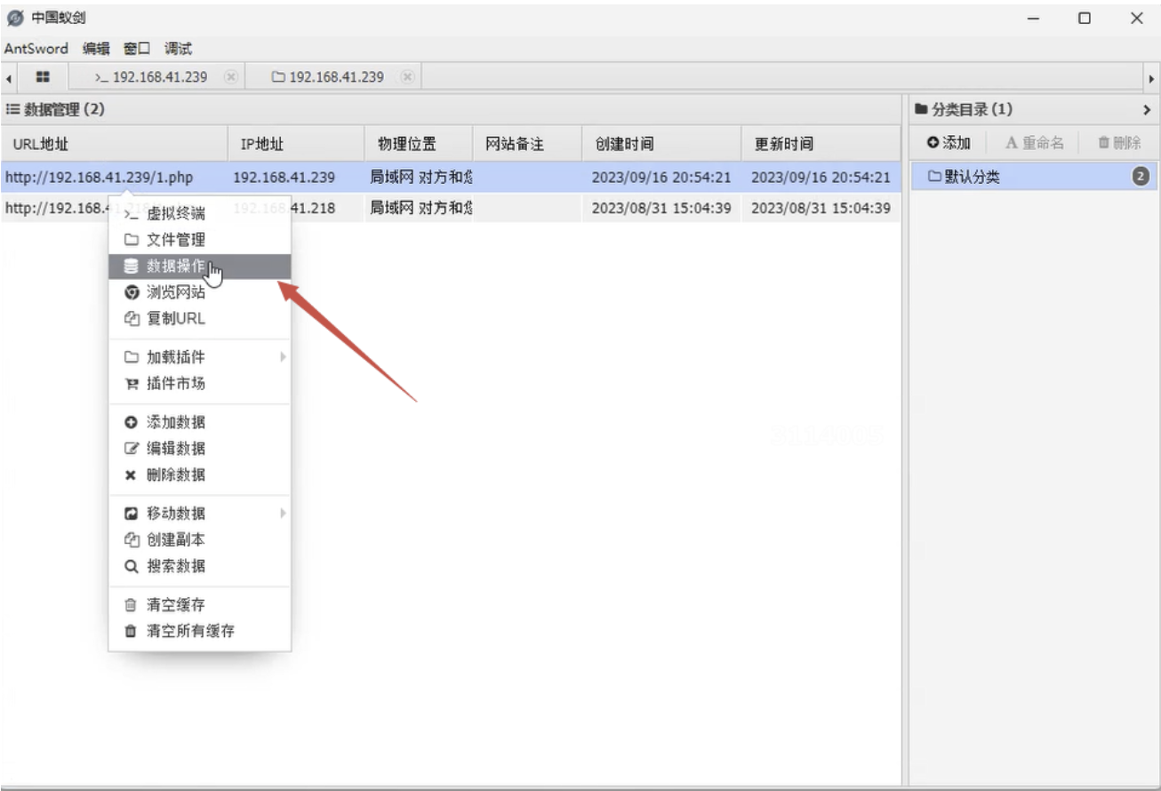Open the 编辑 menu
Image resolution: width=1161 pixels, height=791 pixels.
(96, 48)
